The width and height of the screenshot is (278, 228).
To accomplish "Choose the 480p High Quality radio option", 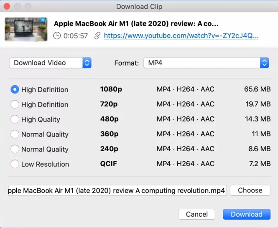I will (x=15, y=119).
